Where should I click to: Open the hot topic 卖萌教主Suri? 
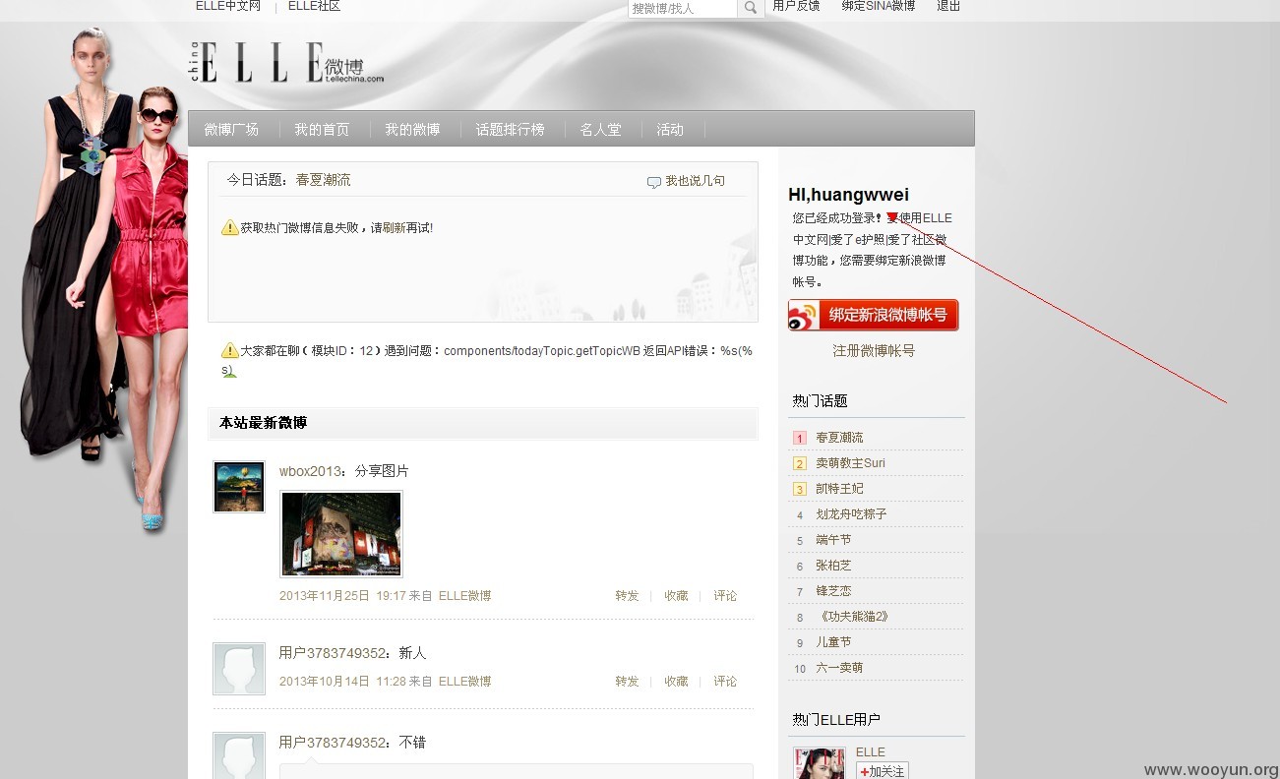click(x=850, y=463)
